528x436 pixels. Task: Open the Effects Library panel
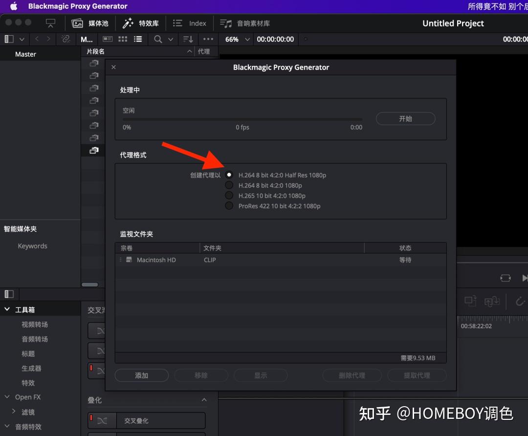pos(141,23)
